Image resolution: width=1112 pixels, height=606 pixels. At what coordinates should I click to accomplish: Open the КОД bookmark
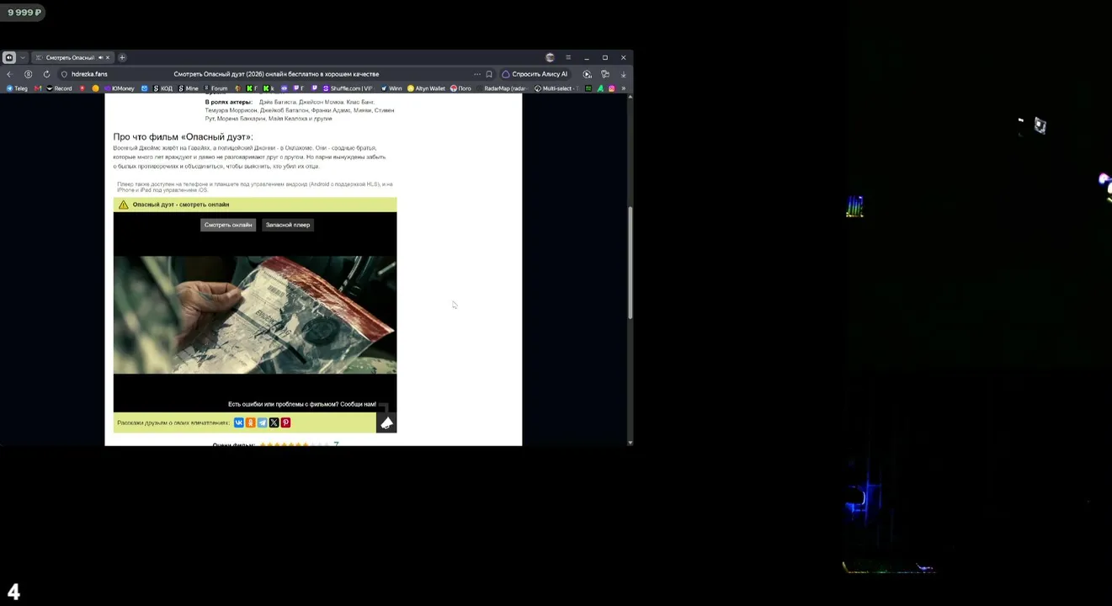162,88
